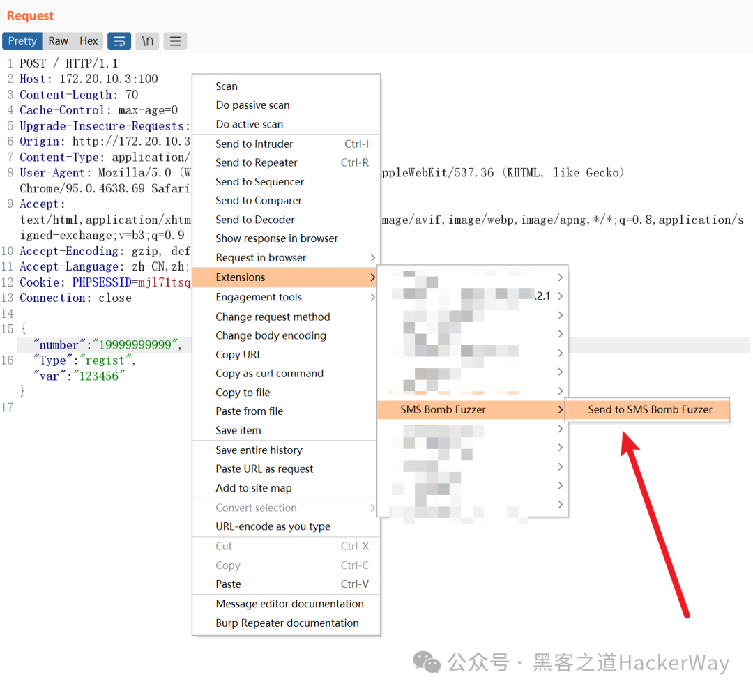
Task: Expand the Extensions submenu arrow
Action: (x=372, y=277)
